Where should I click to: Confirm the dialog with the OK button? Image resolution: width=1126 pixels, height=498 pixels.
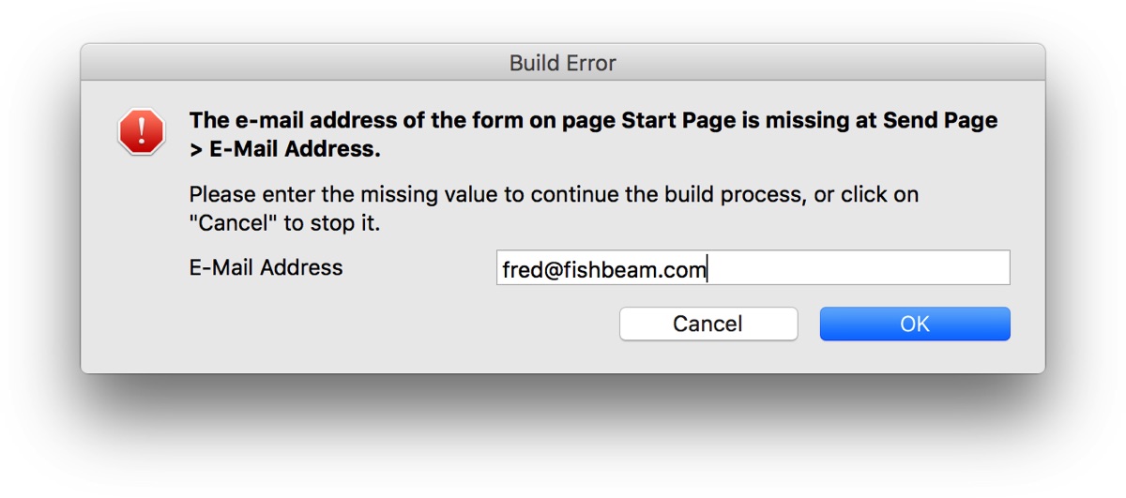[915, 324]
